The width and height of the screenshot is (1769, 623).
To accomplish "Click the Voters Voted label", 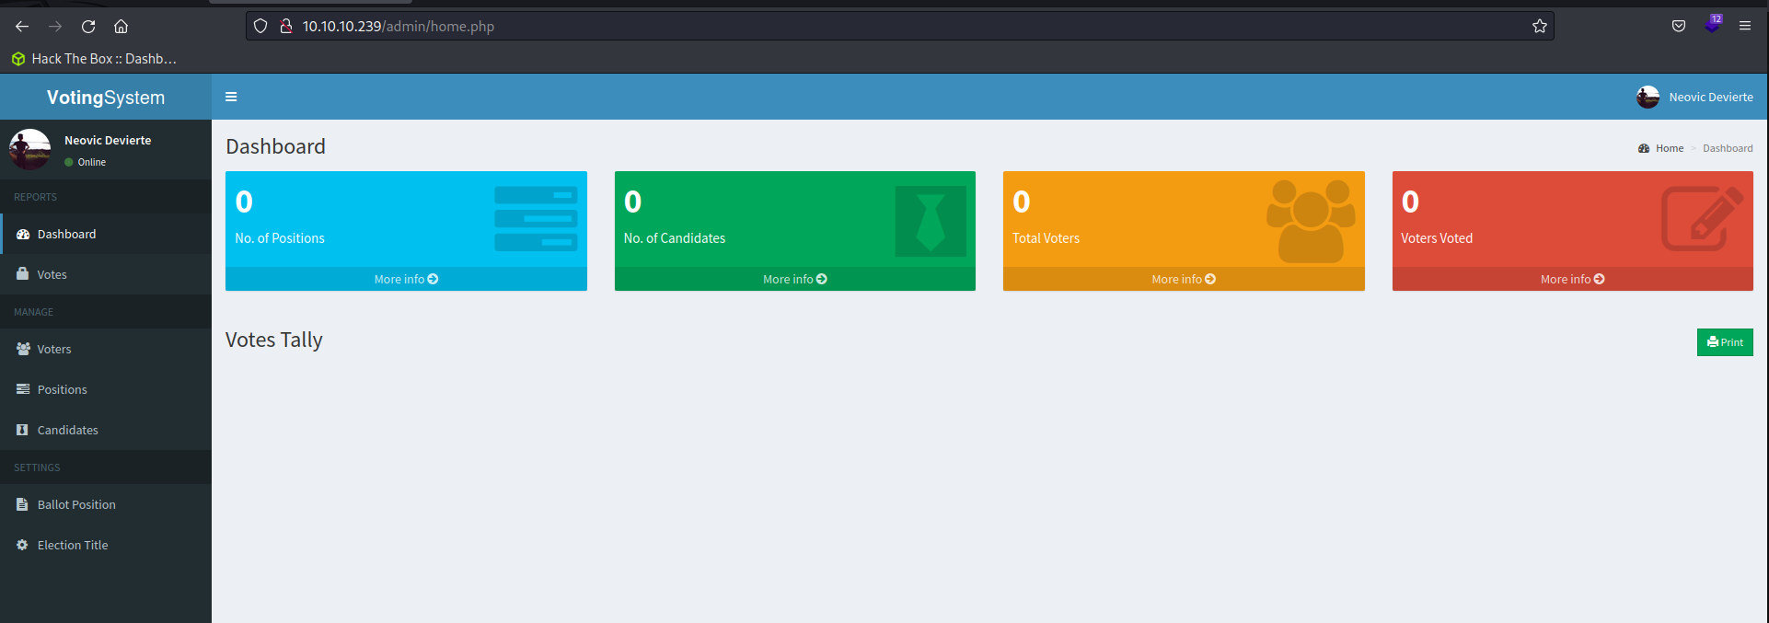I will (1437, 238).
